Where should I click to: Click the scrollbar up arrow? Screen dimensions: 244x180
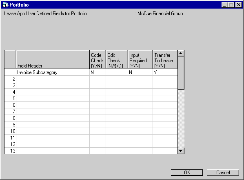[x=181, y=53]
